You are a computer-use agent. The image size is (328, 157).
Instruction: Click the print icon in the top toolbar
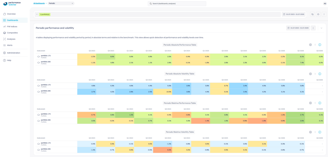tap(318, 14)
